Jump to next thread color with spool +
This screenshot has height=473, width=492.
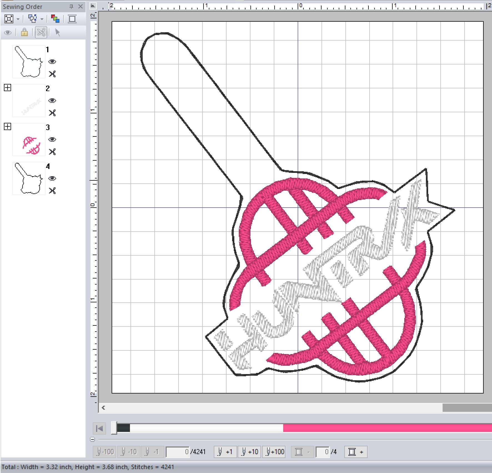(356, 452)
